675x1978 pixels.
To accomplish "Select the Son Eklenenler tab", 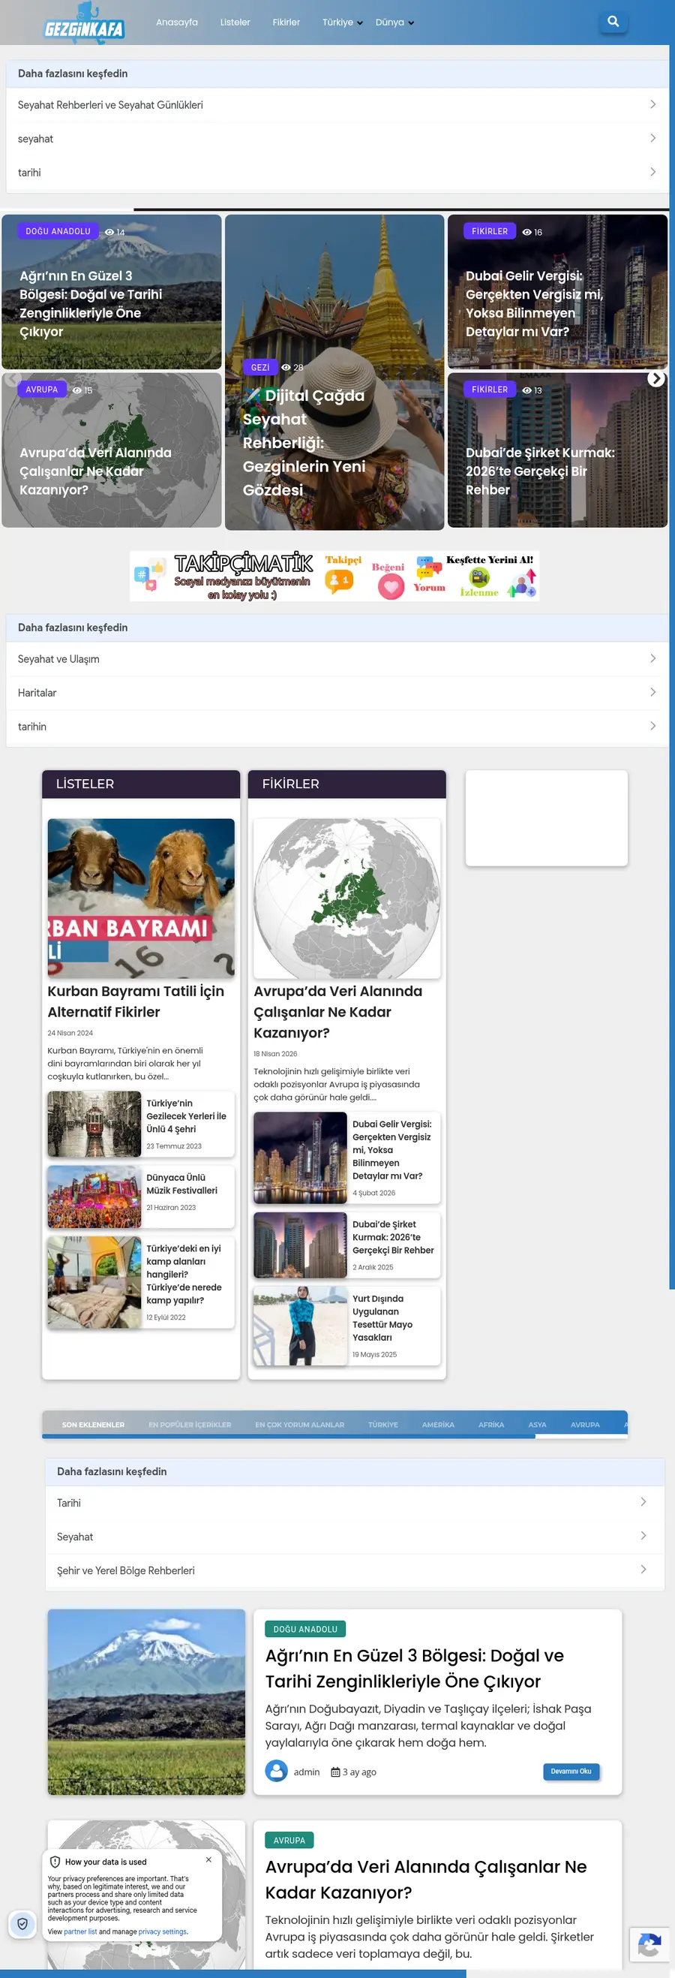I will (93, 1424).
